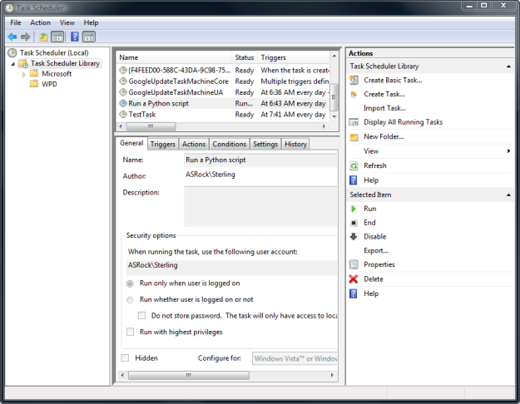Enable Run with highest privileges checkbox
This screenshot has height=404, width=520.
click(131, 332)
